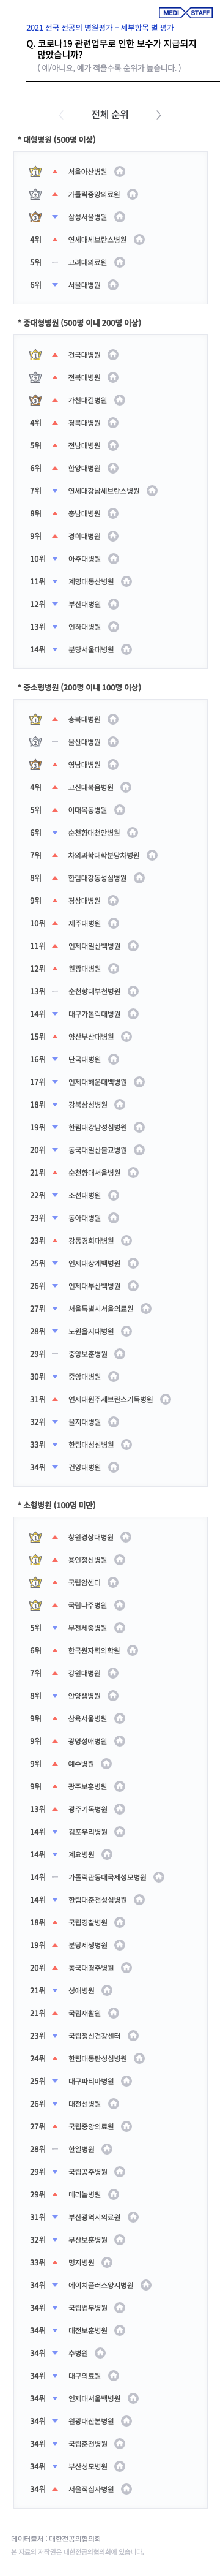Select the 울산대병원 ranking row
This screenshot has width=220, height=2576.
pos(109,742)
